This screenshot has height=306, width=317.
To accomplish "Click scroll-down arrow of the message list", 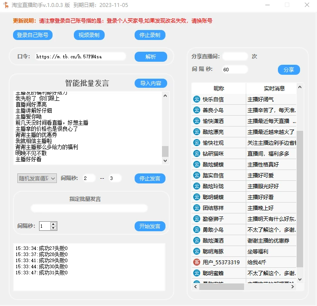I will pos(300,279).
